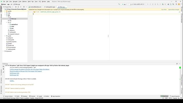183x103 pixels.
Task: Open the Tools menu
Action: (x=36, y=1)
